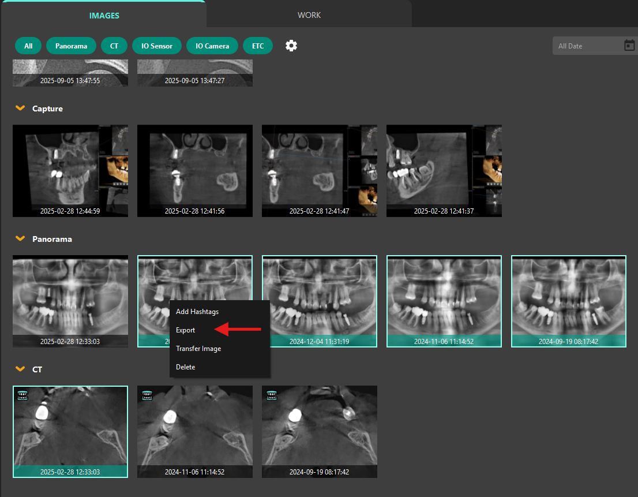
Task: Toggle the IO Camera filter chip
Action: click(212, 46)
